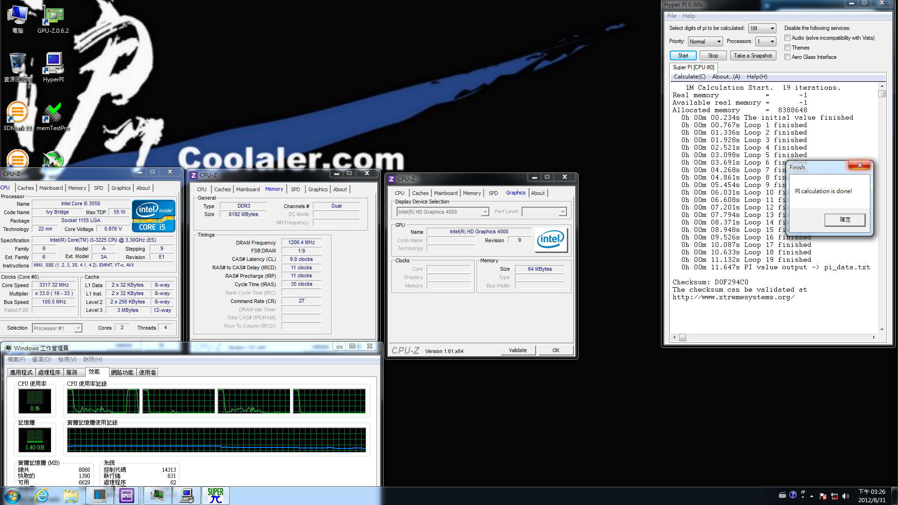Switch to HyperPI computer taskbar icon
This screenshot has height=505, width=898.
(187, 496)
